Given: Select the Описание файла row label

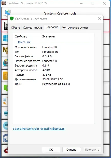Looking at the screenshot, I should pos(25,47).
